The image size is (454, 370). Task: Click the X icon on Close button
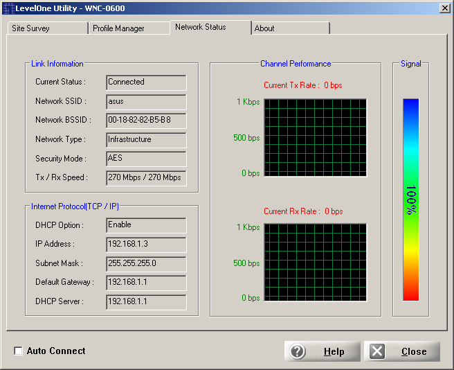point(377,351)
